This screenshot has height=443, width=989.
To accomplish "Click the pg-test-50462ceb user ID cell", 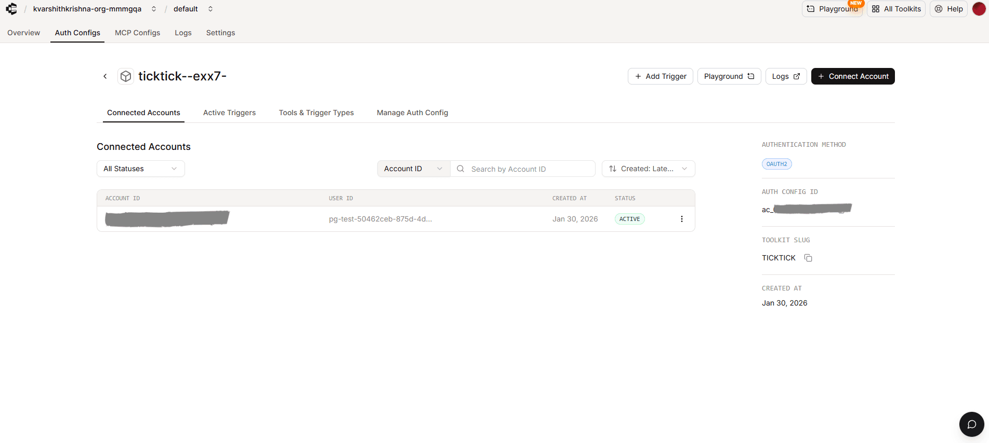I will click(x=380, y=219).
